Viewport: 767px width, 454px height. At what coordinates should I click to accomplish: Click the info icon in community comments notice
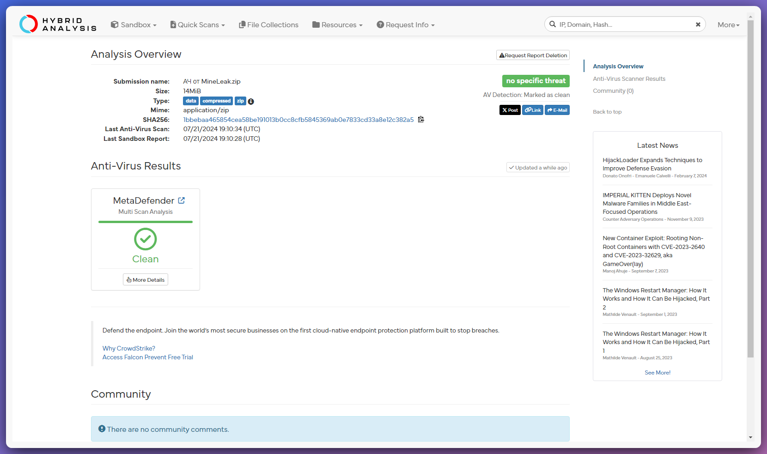(102, 429)
